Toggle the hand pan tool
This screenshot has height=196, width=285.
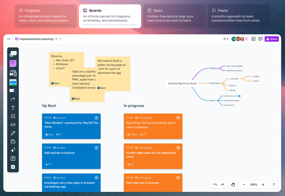coord(233,184)
